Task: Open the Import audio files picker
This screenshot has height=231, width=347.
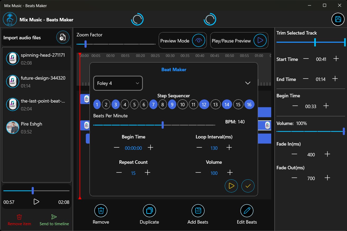Action: coord(63,37)
